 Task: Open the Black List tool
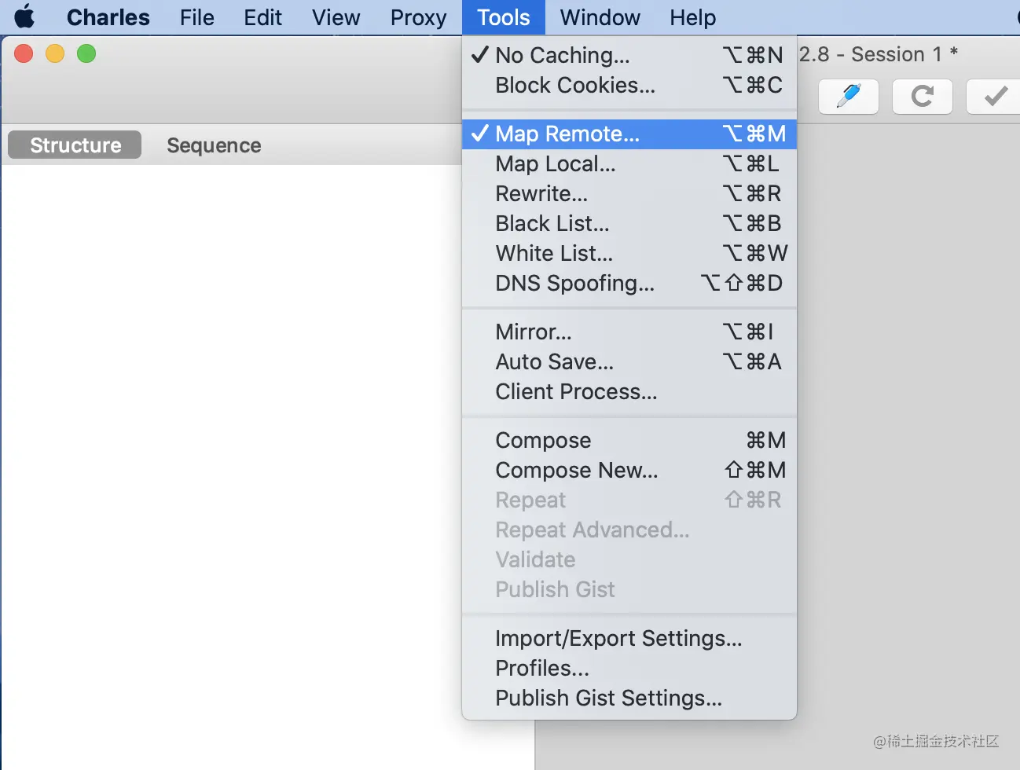552,223
